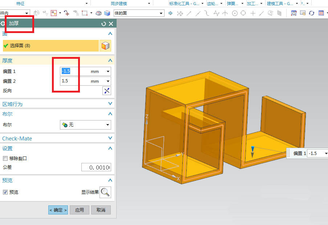The width and height of the screenshot is (328, 225).
Task: Enable the point on face snap icon
Action: tap(271, 13)
